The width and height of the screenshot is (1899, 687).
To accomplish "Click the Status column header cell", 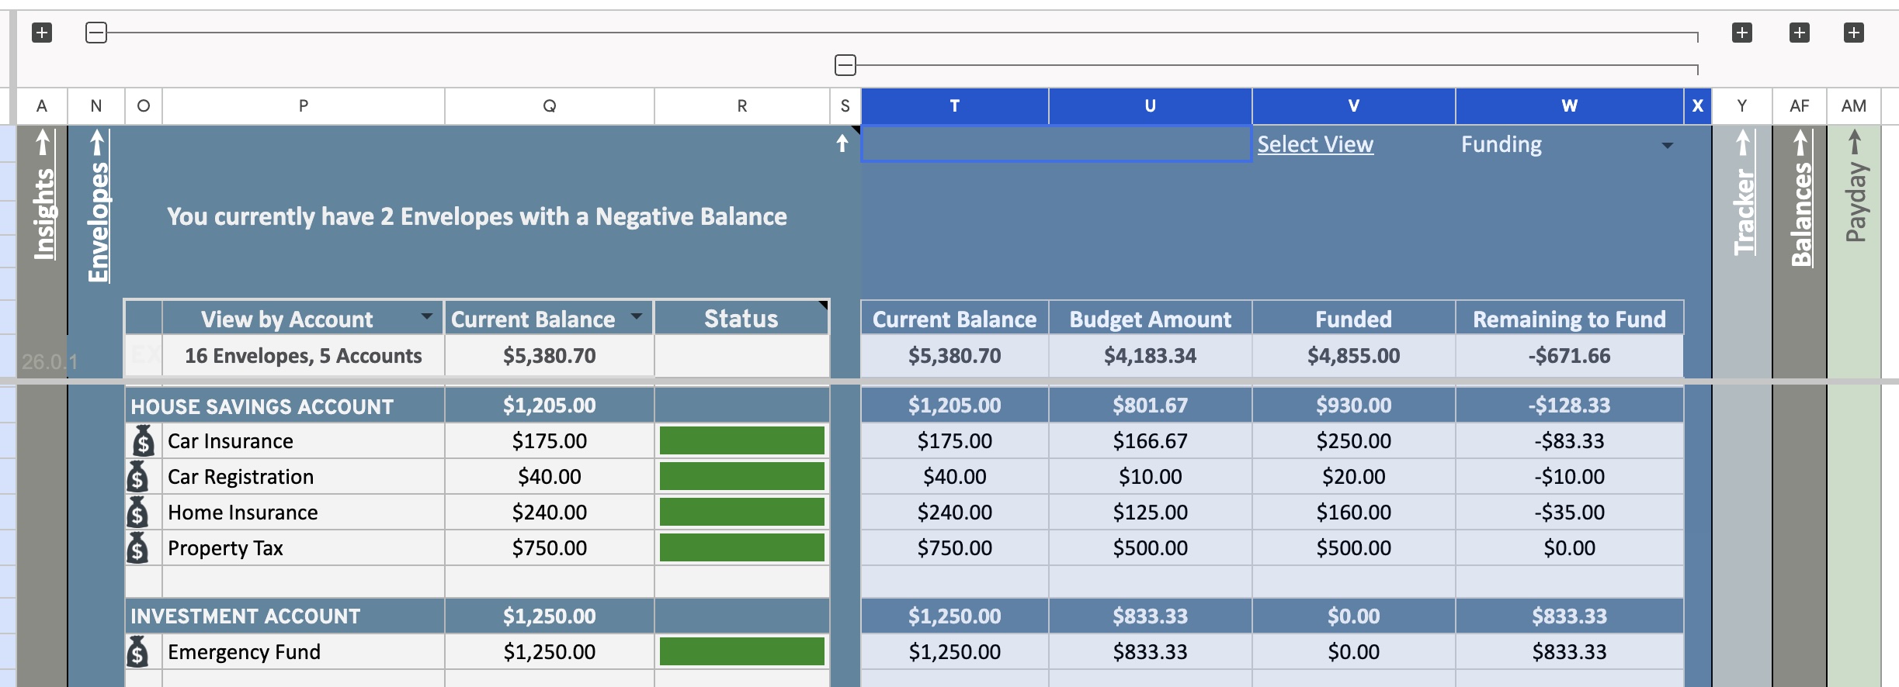I will point(742,318).
